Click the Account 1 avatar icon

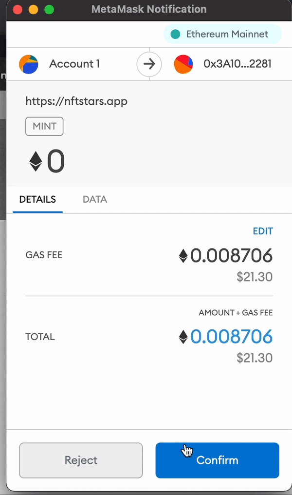click(29, 64)
